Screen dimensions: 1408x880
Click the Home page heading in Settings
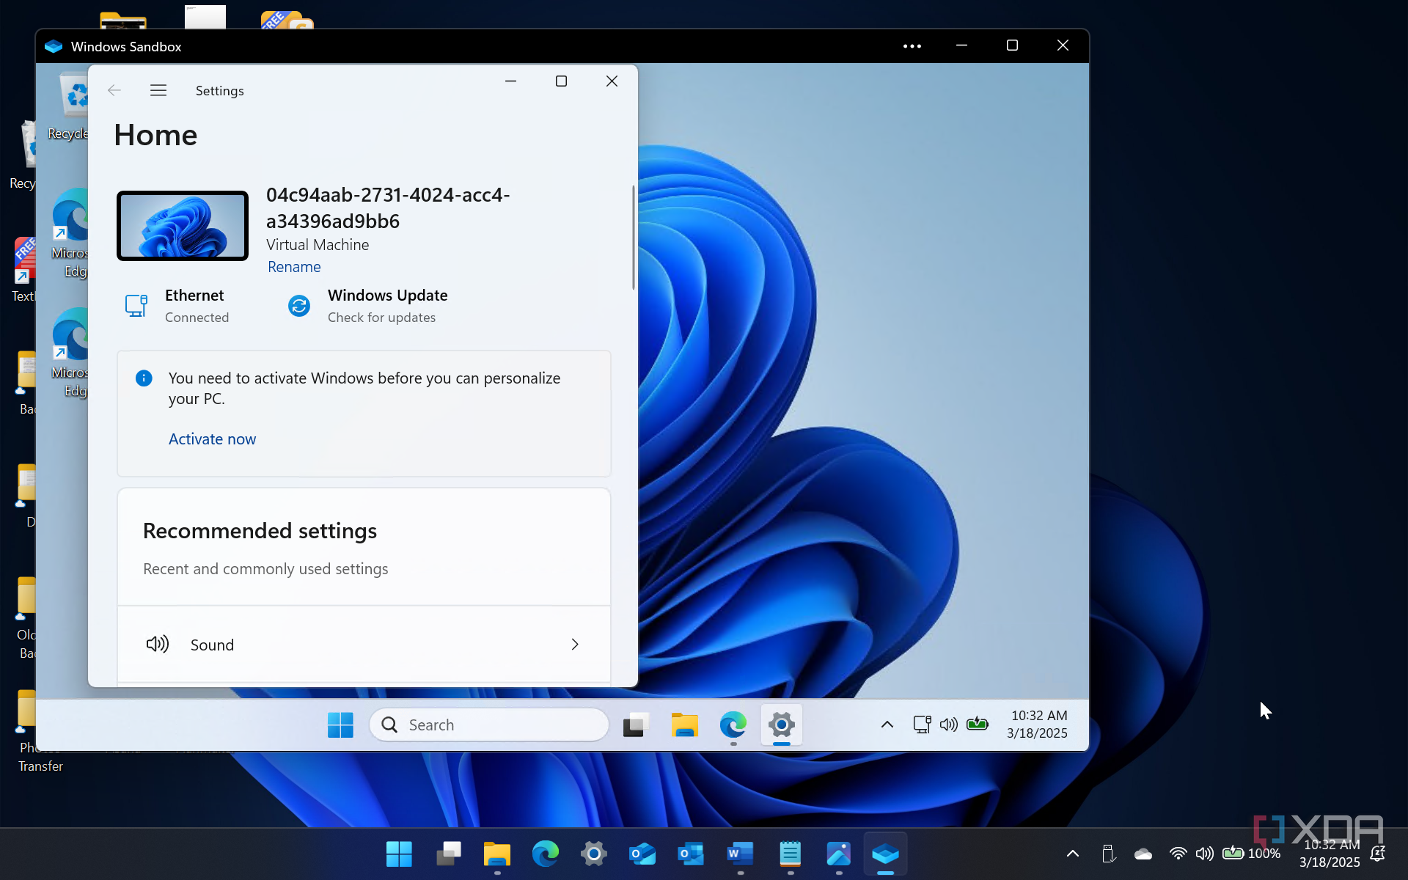(155, 136)
